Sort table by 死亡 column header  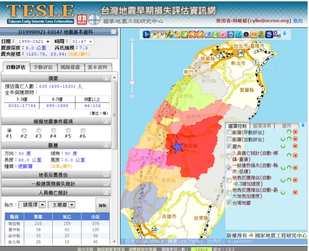pos(67,216)
